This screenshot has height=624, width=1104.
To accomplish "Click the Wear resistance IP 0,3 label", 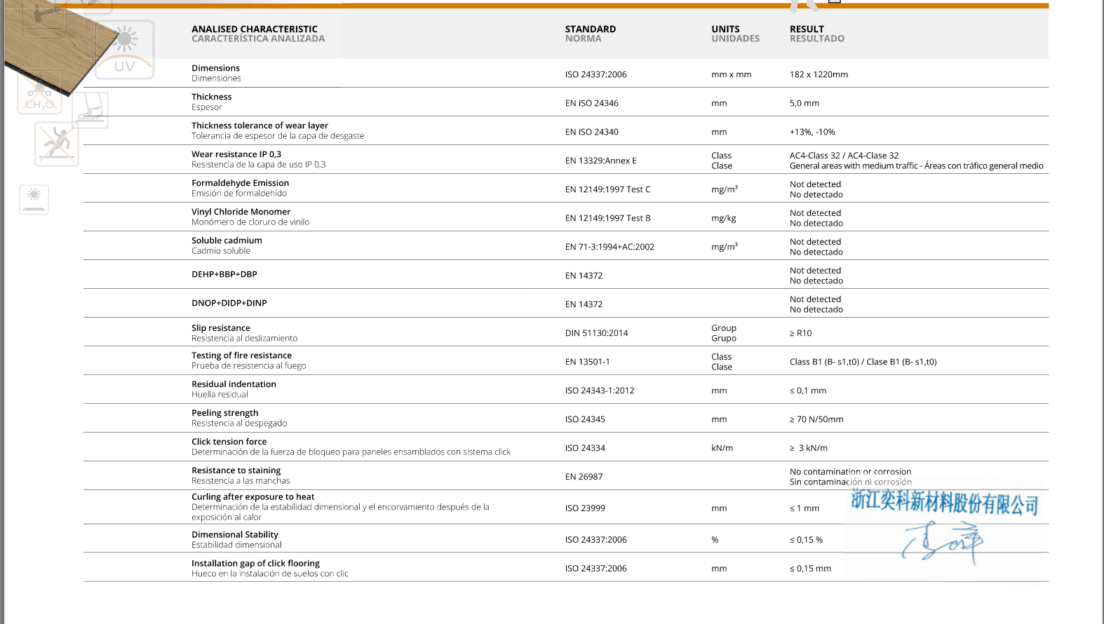I will [x=236, y=154].
